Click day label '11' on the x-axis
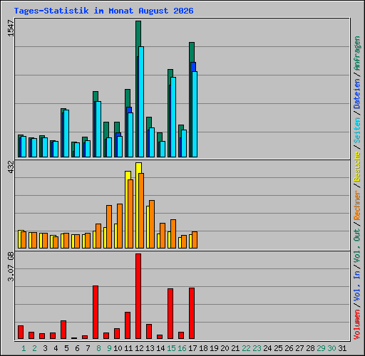Image resolution: width=365 pixels, height=356 pixels. [x=128, y=348]
